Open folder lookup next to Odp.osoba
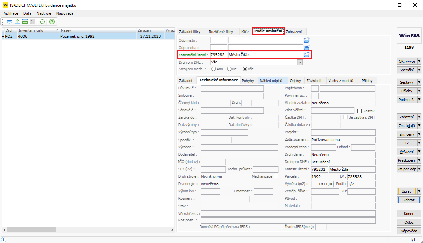Image resolution: width=423 pixels, height=243 pixels. pyautogui.click(x=307, y=47)
